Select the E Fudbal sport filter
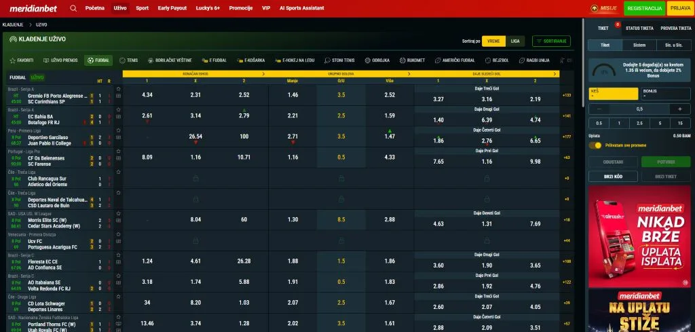695x332 pixels. tap(214, 60)
